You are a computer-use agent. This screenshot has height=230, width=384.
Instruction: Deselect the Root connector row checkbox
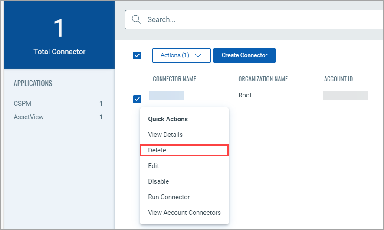137,99
